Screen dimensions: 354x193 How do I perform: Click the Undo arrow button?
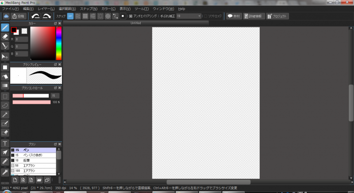click(x=36, y=16)
